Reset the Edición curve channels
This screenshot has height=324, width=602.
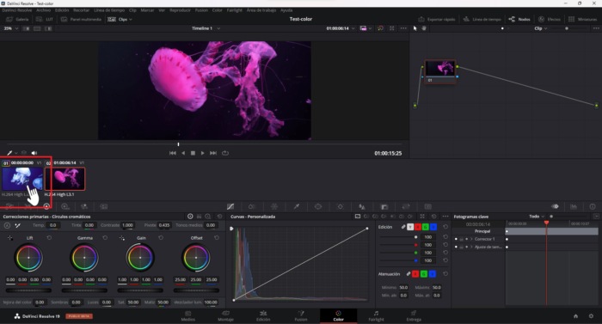(x=445, y=227)
